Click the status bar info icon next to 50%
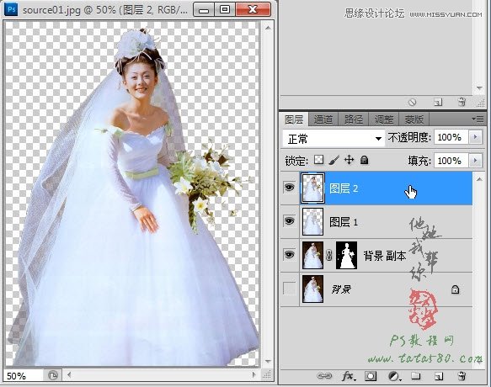The height and width of the screenshot is (387, 491). (53, 375)
